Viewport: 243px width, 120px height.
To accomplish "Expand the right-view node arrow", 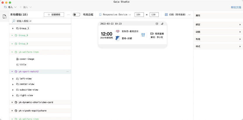I will (13, 96).
